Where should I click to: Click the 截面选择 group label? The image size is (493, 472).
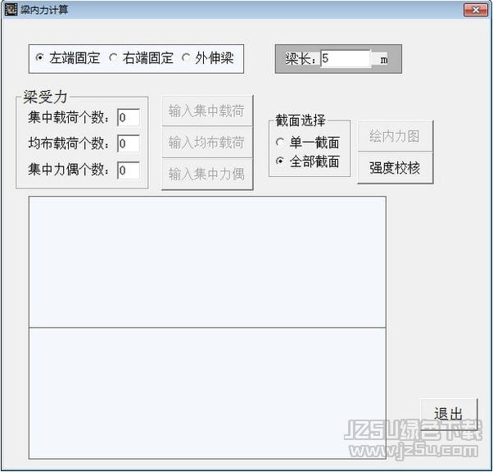point(301,120)
